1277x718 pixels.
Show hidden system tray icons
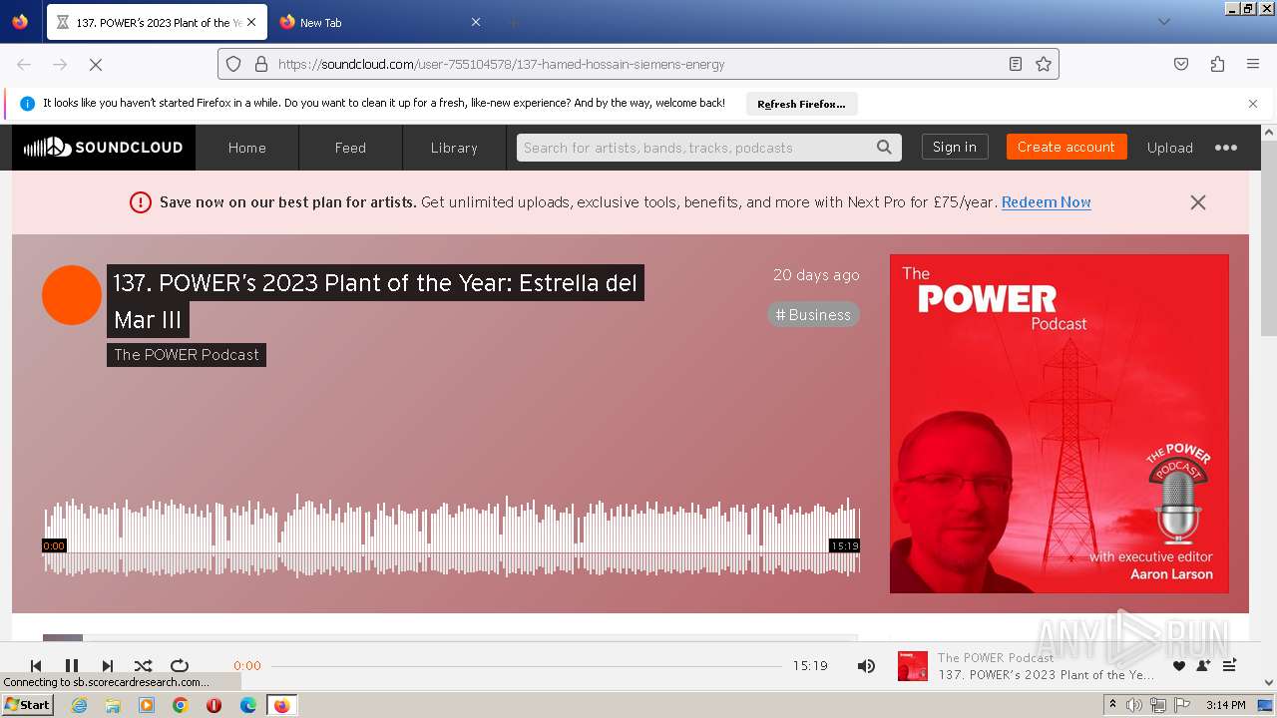(1112, 705)
